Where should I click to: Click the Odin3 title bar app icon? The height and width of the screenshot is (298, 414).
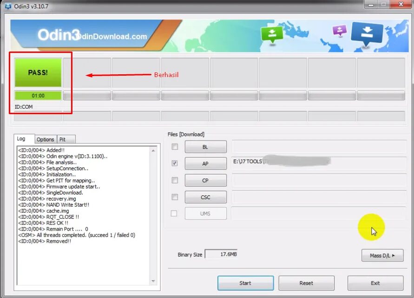tap(8, 6)
